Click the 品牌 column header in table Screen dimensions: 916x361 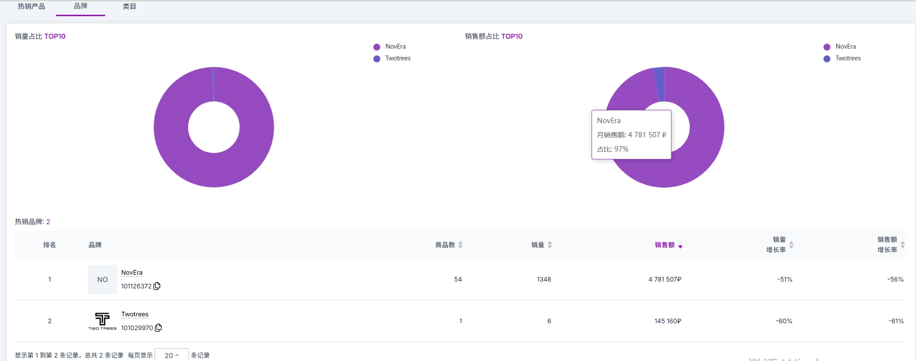click(95, 245)
